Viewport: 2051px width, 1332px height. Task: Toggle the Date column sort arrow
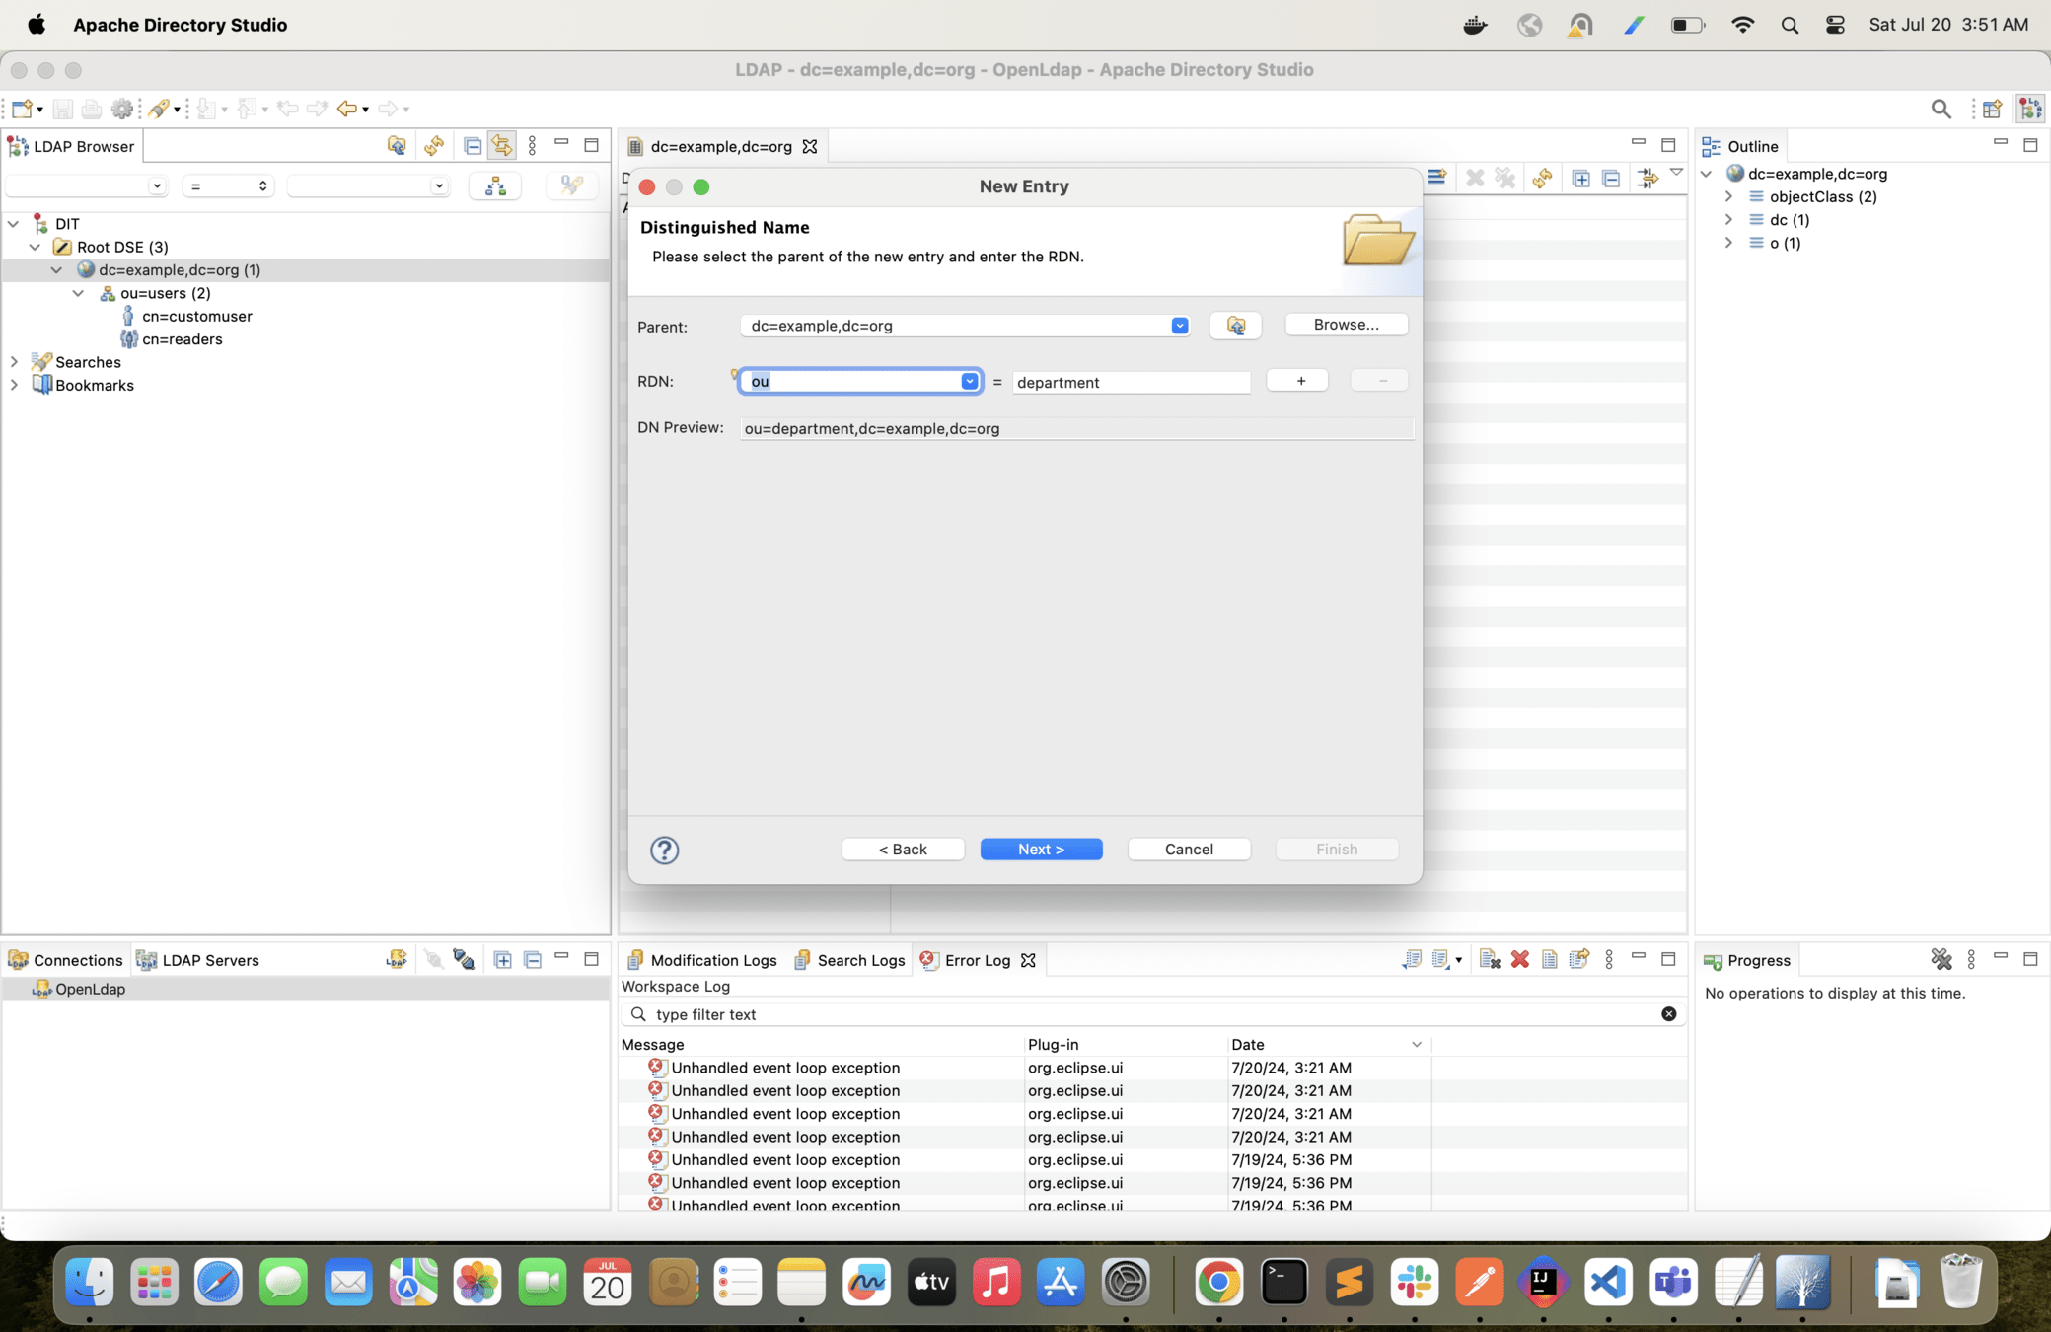[1416, 1044]
